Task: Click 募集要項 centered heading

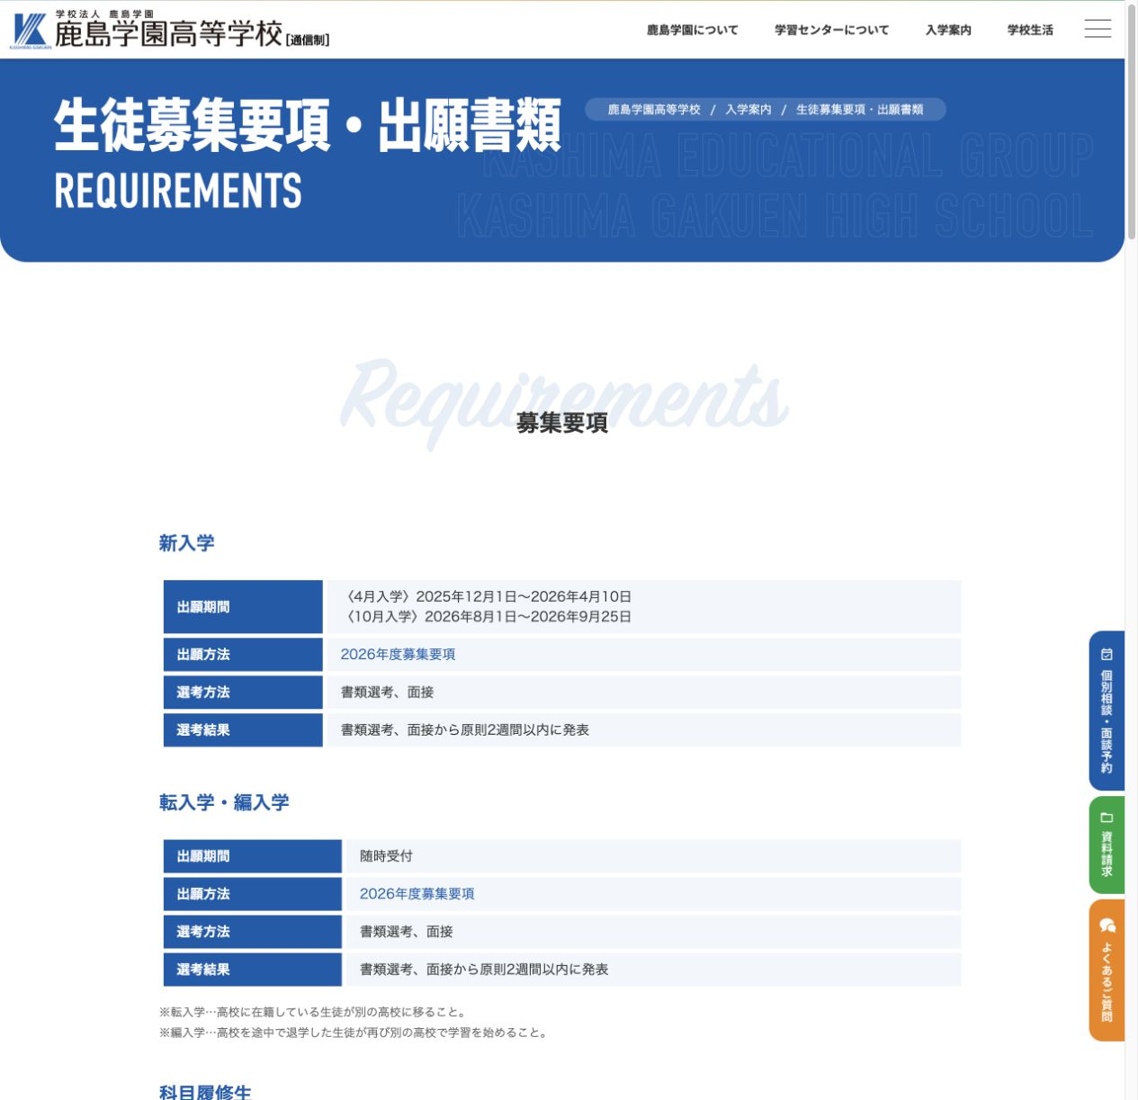Action: [x=562, y=423]
